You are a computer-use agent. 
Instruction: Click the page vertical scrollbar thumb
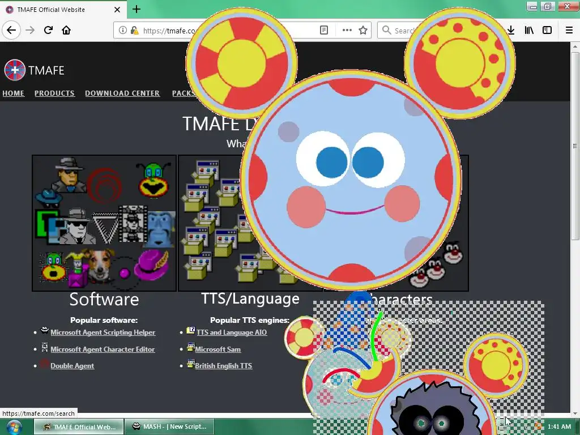[x=575, y=146]
